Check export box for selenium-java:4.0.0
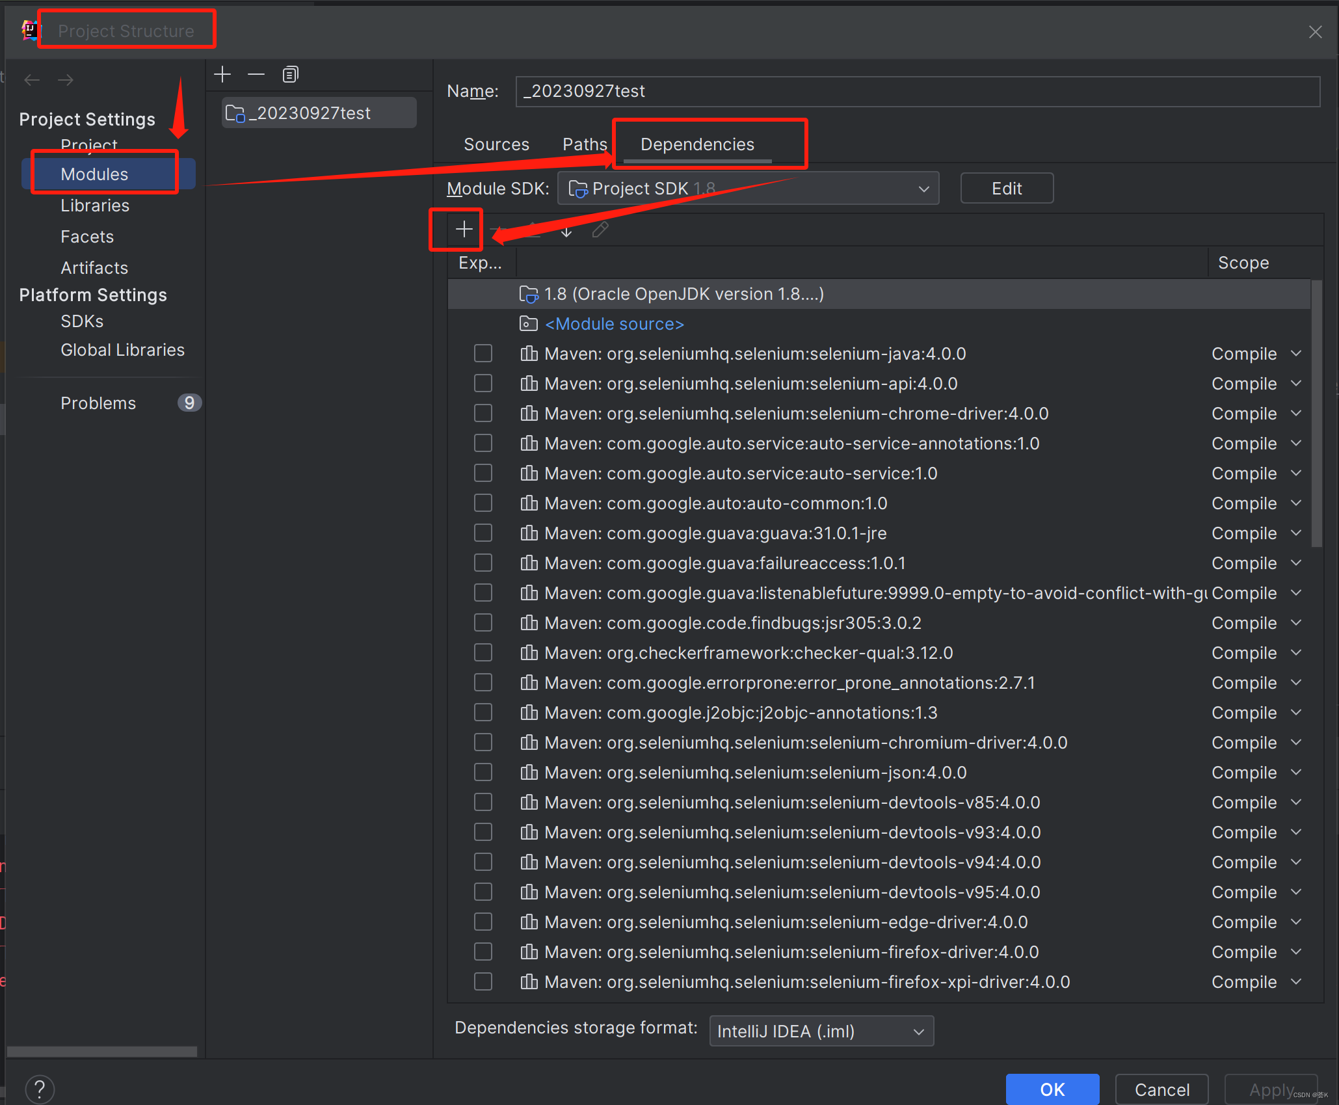This screenshot has width=1339, height=1105. point(483,353)
